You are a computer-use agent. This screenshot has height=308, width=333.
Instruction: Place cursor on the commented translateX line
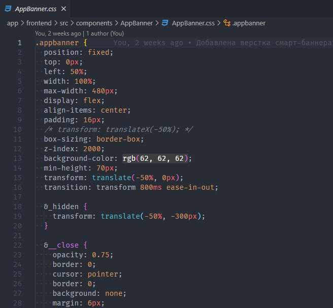tap(119, 129)
